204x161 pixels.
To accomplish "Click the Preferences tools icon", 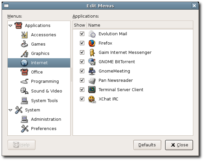I will 25,128.
